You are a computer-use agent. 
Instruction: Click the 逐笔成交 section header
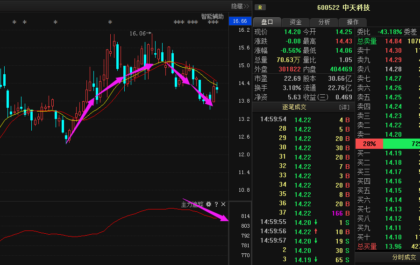(x=294, y=107)
